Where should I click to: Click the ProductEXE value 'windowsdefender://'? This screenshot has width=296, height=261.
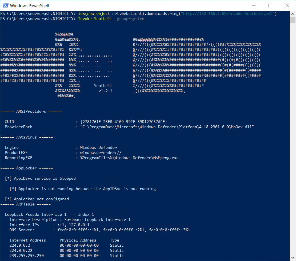click(x=101, y=153)
